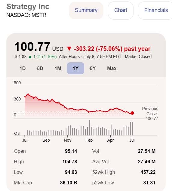
Task: Click the price line peak near July start
Action: [28, 94]
